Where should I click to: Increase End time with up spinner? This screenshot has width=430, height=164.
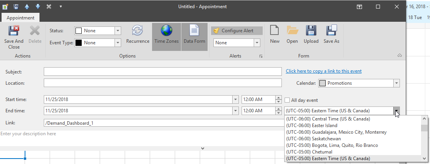(279, 109)
